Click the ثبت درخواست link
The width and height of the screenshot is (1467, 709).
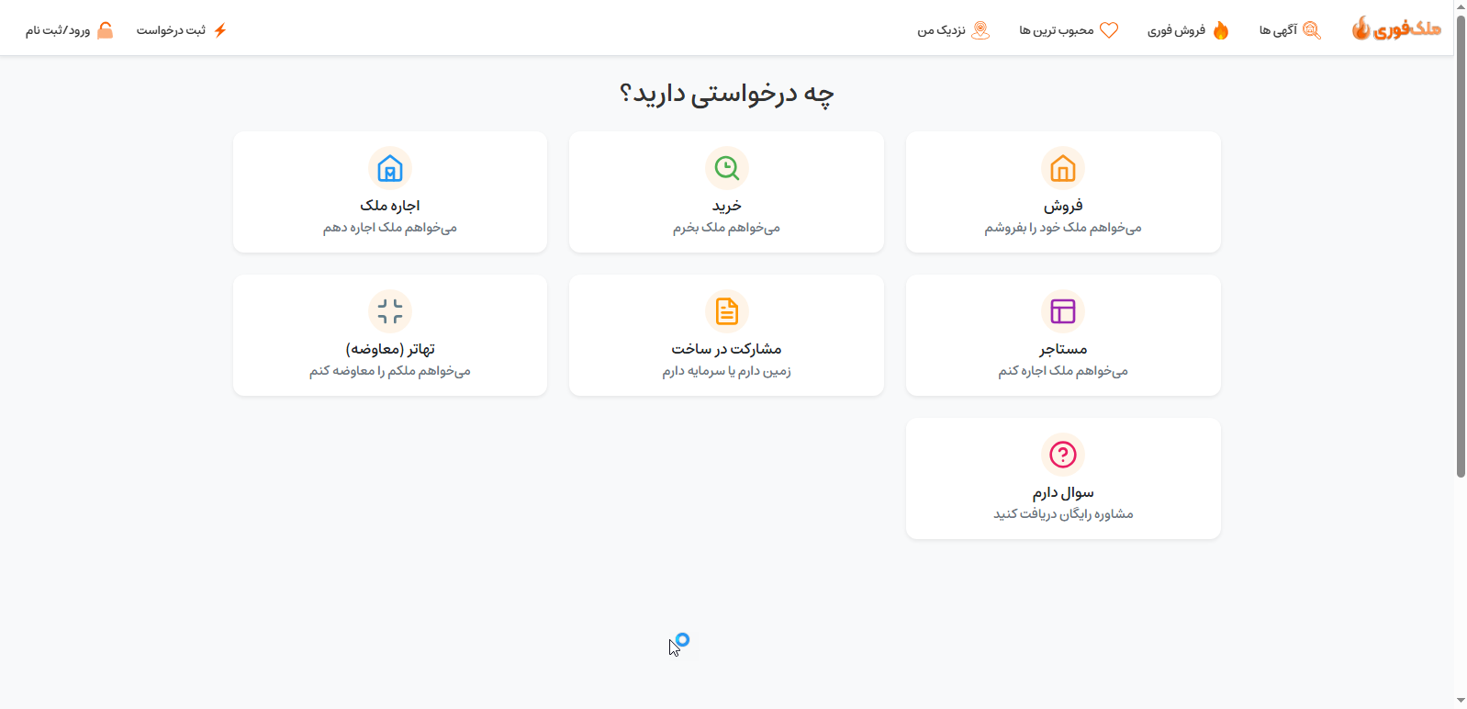click(171, 30)
